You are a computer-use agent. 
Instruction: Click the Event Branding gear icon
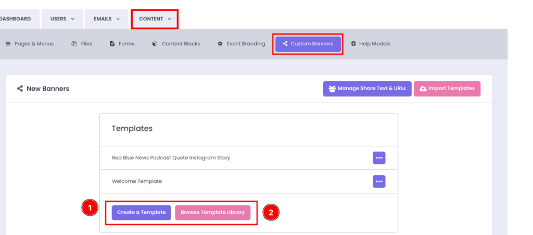click(x=220, y=44)
